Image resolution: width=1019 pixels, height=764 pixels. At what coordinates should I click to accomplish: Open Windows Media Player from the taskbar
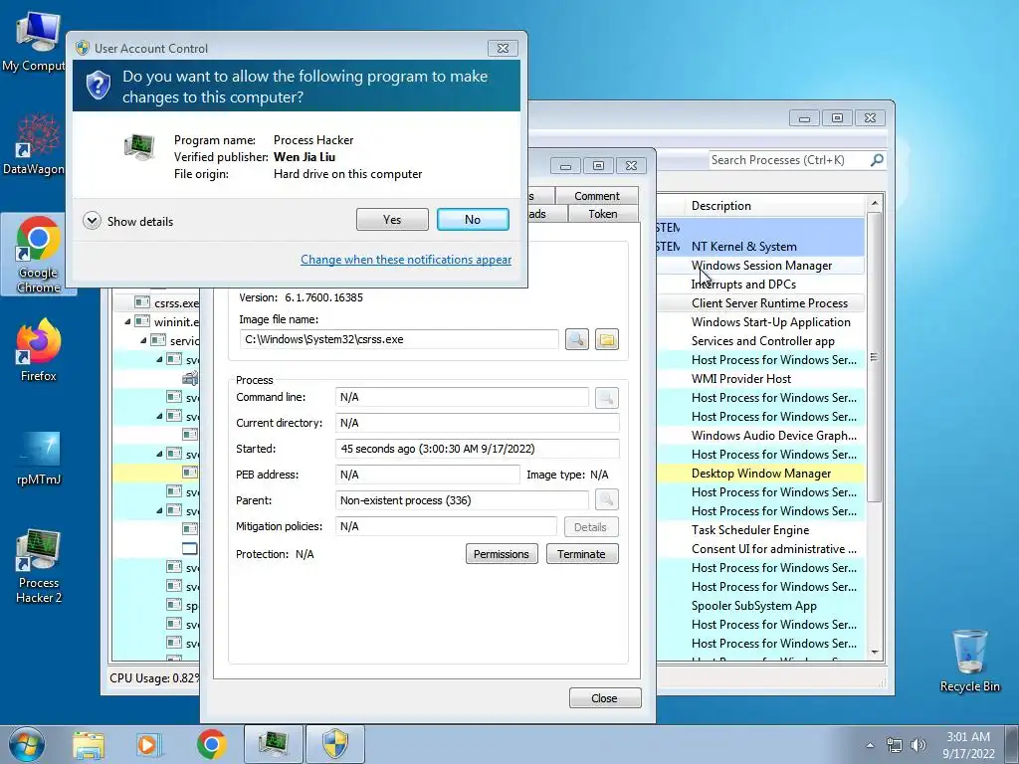147,744
